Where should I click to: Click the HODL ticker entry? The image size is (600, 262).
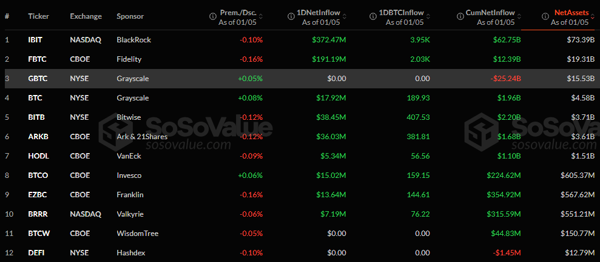[38, 156]
